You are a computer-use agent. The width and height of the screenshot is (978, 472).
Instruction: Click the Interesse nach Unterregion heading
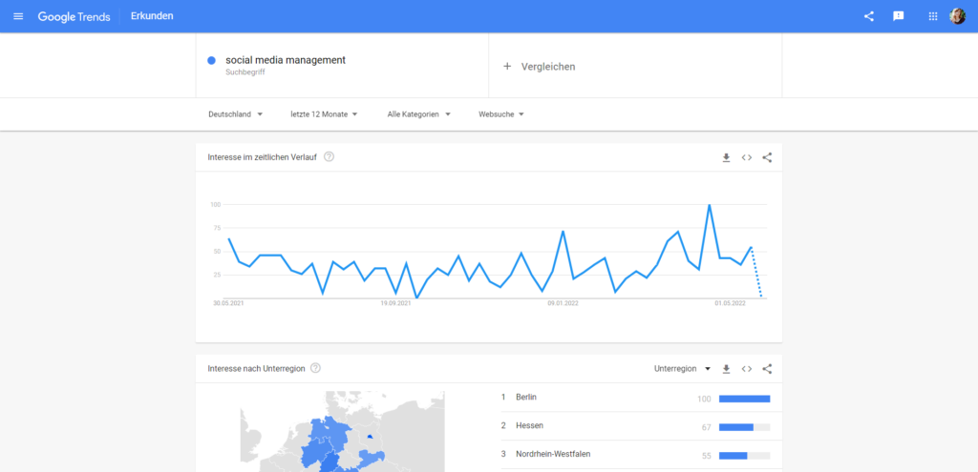[x=256, y=369]
